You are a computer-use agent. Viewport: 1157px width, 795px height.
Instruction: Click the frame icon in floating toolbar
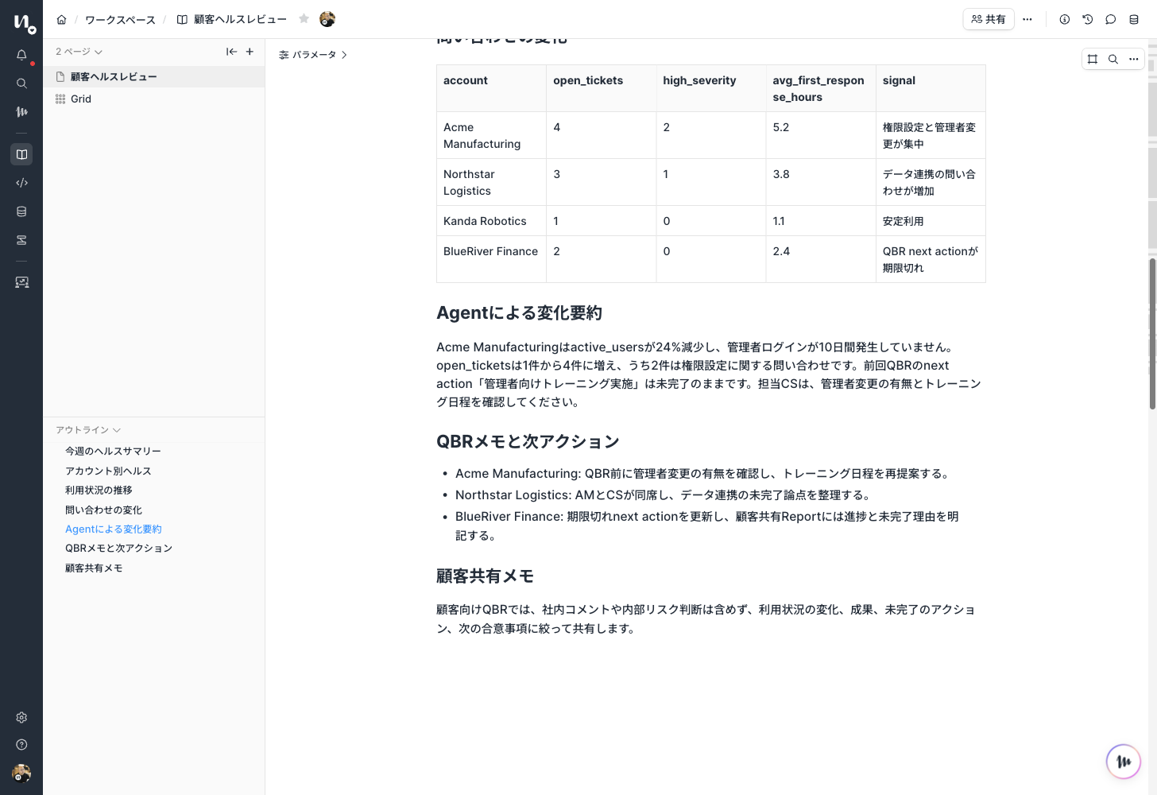pos(1093,59)
